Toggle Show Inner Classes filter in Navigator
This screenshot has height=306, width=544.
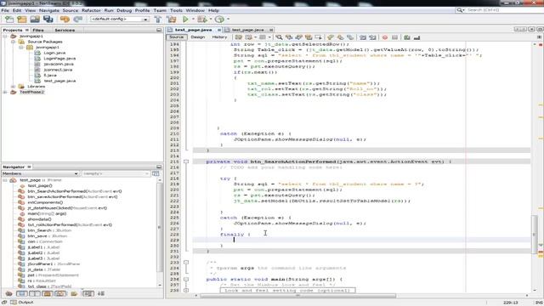(x=60, y=294)
